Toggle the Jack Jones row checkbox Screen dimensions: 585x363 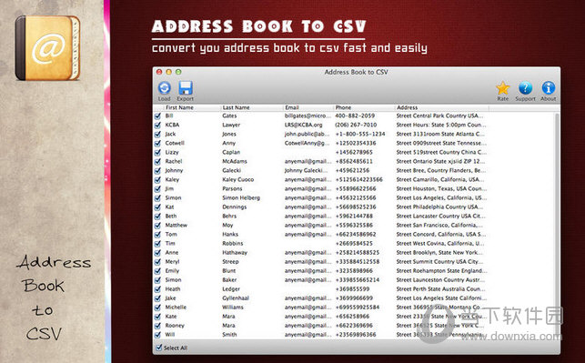point(157,135)
